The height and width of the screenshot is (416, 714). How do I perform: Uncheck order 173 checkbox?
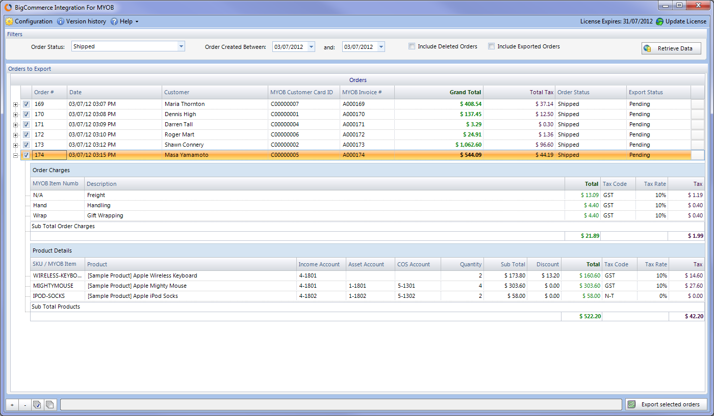[26, 145]
